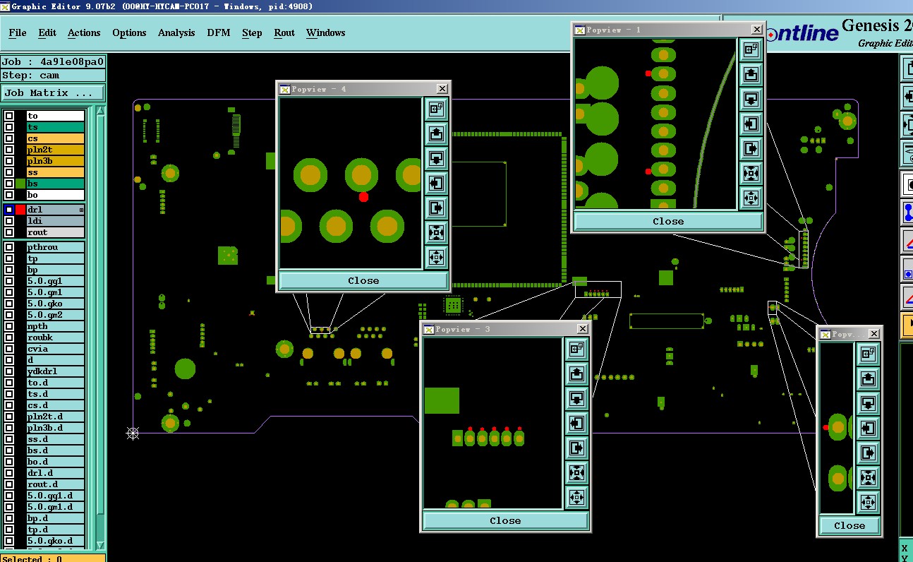This screenshot has width=913, height=562.
Task: Click inward-arrows zoom icon in Popview - 3
Action: point(577,472)
